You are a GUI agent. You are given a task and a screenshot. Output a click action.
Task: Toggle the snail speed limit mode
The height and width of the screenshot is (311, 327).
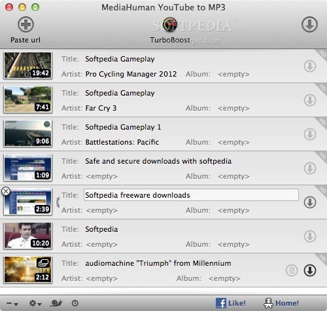click(56, 303)
